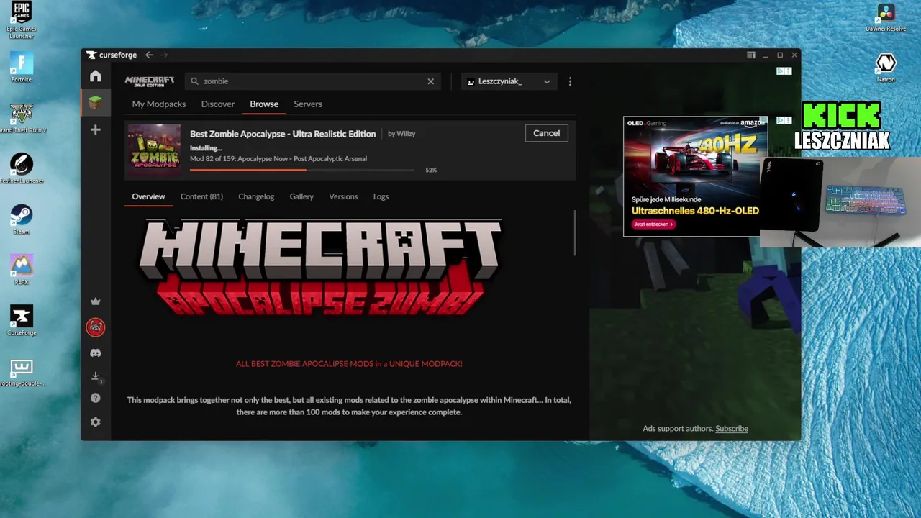The height and width of the screenshot is (518, 921).
Task: Switch to Browse tab
Action: 264,104
